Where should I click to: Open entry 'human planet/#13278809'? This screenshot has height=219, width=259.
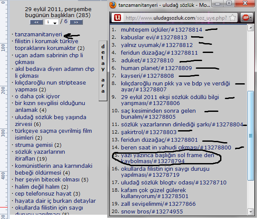tap(156, 68)
